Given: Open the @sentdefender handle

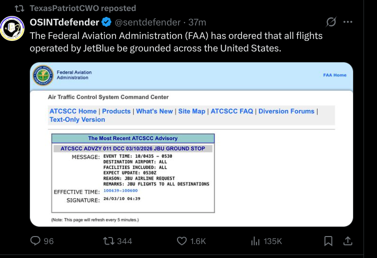Looking at the screenshot, I should pyautogui.click(x=147, y=22).
